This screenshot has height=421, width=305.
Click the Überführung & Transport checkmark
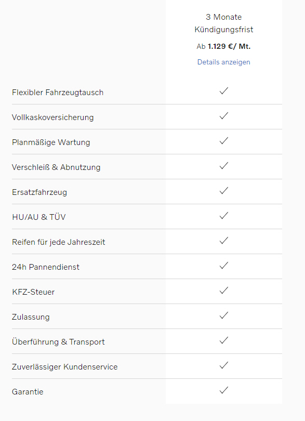tap(223, 340)
